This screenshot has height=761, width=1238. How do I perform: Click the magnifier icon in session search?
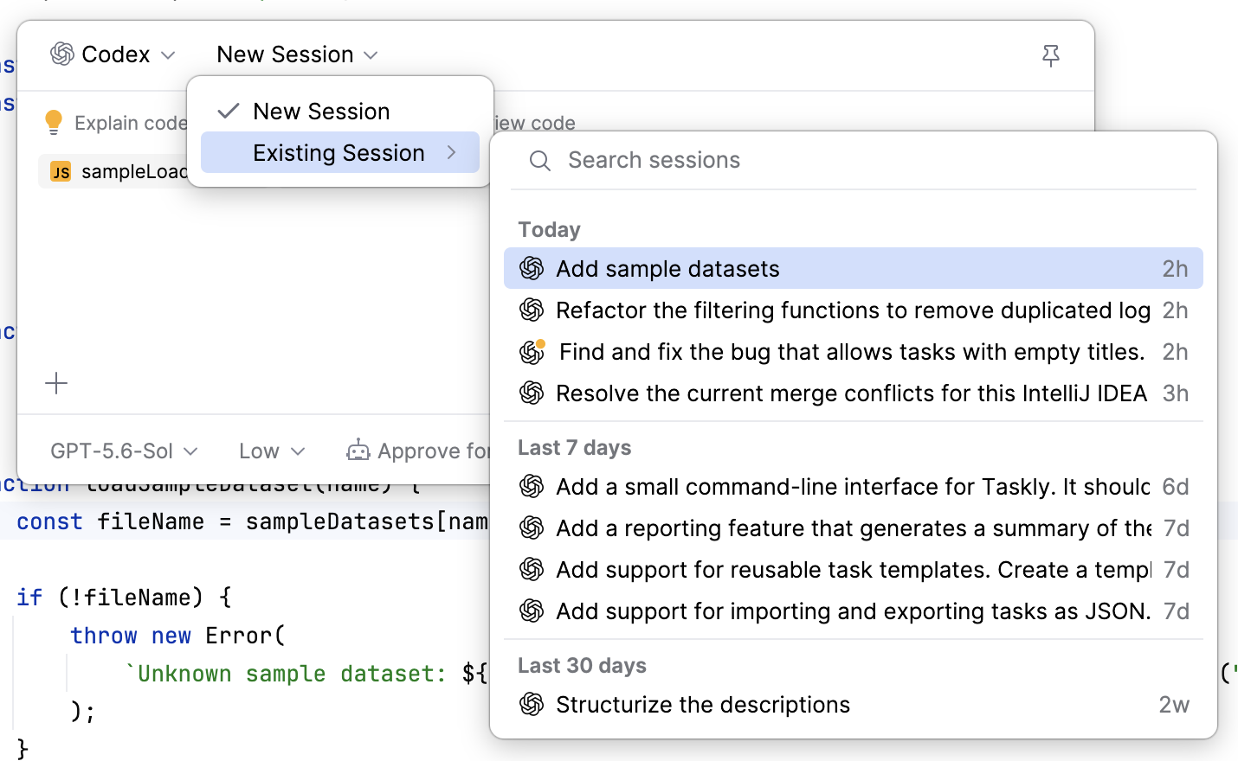[x=539, y=161]
